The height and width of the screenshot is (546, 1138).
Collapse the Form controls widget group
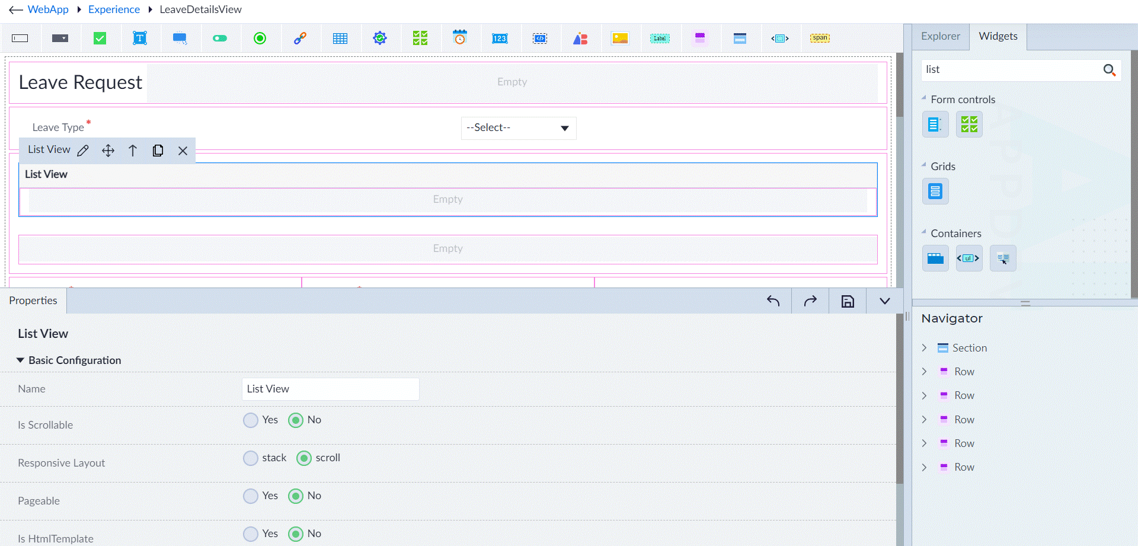pyautogui.click(x=923, y=98)
